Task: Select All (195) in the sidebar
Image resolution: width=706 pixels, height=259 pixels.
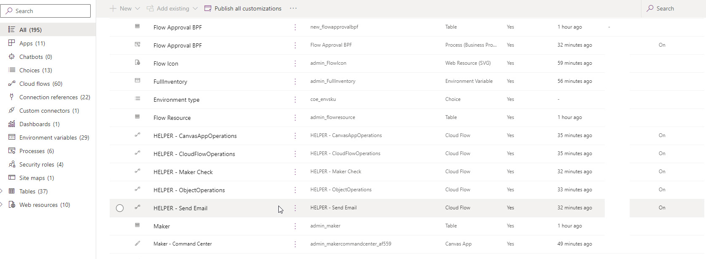Action: tap(30, 30)
